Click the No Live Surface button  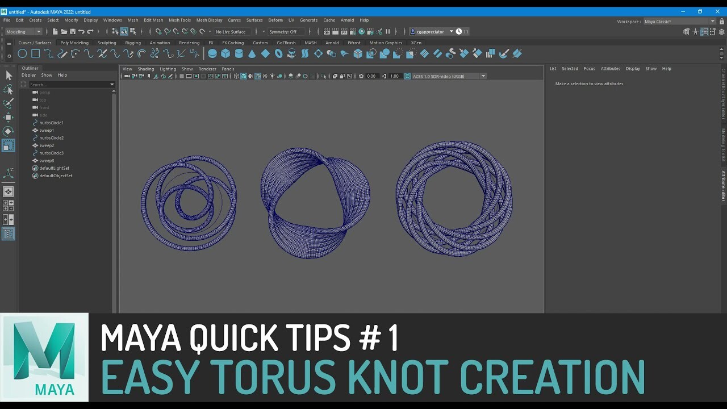pyautogui.click(x=231, y=32)
